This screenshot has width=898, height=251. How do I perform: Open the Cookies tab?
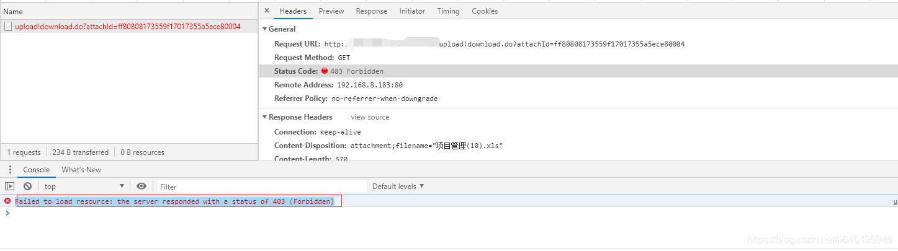(485, 11)
